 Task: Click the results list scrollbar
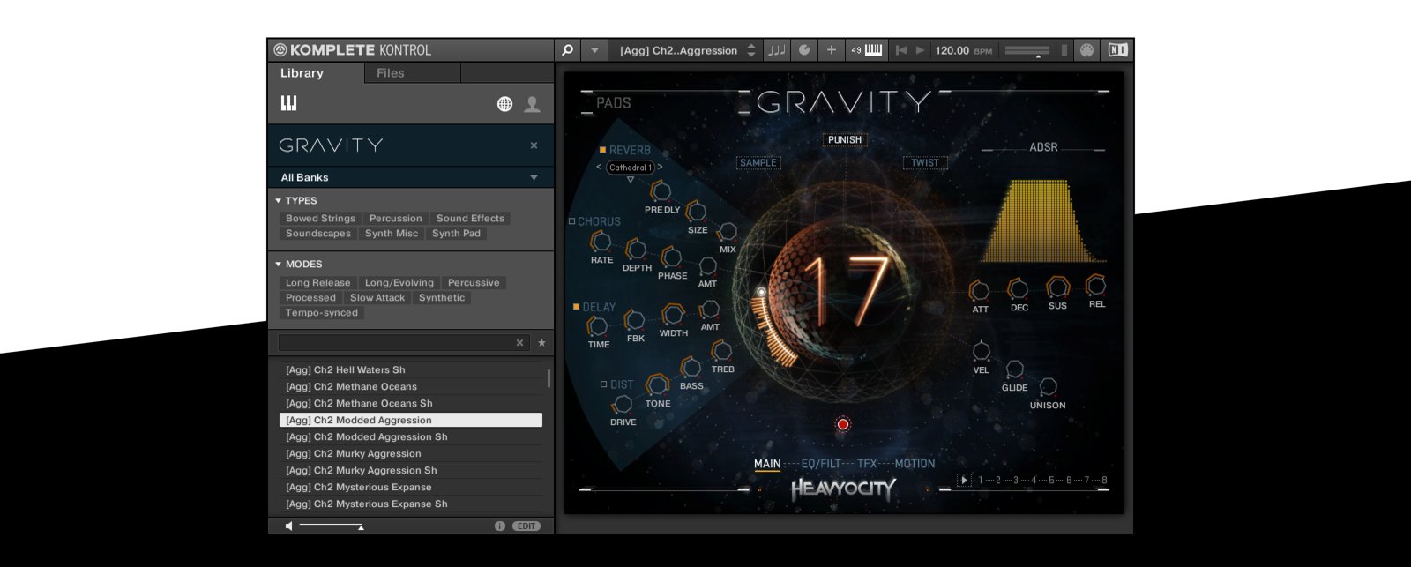(549, 378)
